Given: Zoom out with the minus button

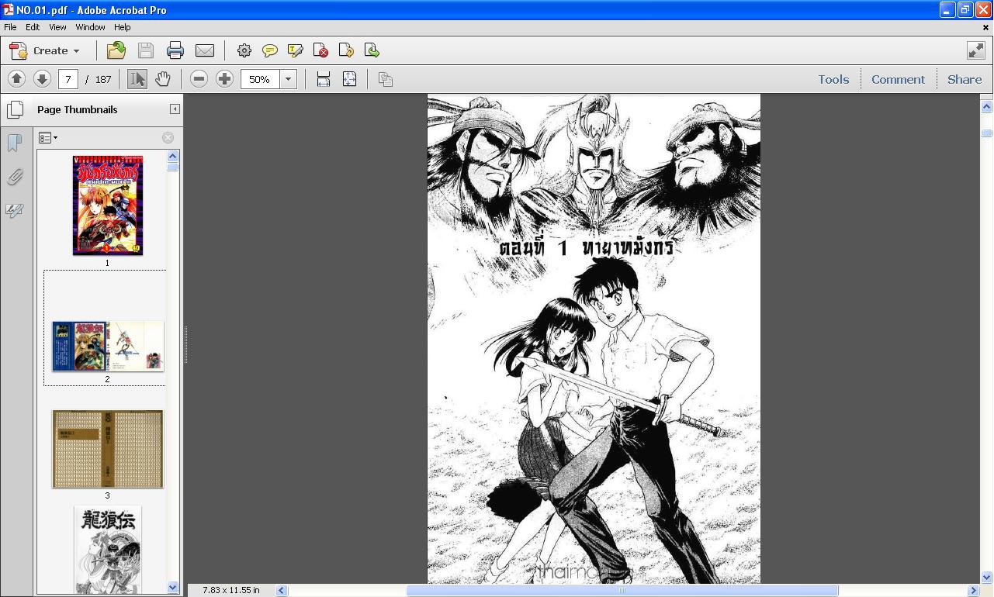Looking at the screenshot, I should (199, 79).
